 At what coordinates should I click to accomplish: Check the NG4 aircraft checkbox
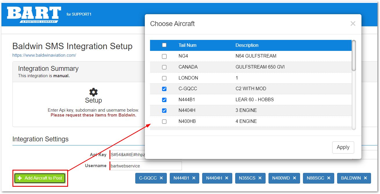(x=164, y=56)
